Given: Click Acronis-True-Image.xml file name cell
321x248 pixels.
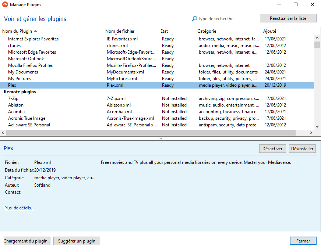Looking at the screenshot, I should [x=130, y=118].
